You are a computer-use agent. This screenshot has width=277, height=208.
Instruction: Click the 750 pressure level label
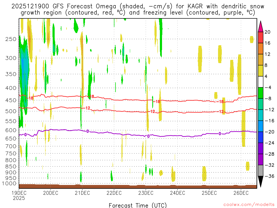point(11,153)
